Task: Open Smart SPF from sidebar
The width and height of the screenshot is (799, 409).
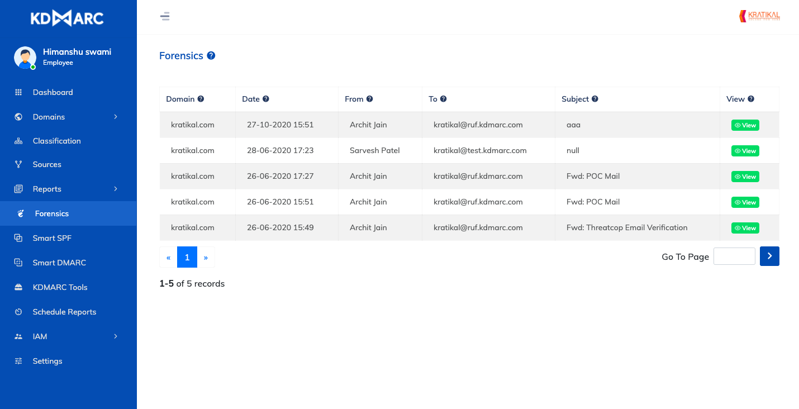Action: pyautogui.click(x=52, y=238)
